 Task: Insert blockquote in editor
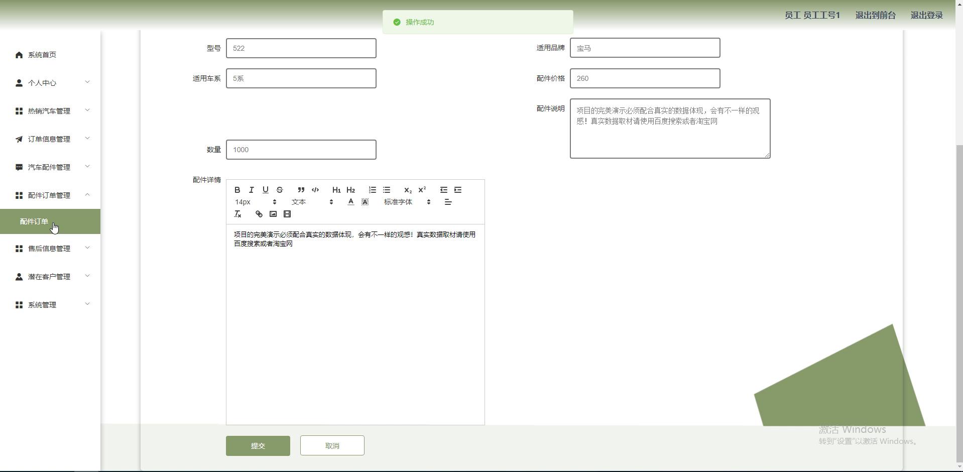[301, 190]
